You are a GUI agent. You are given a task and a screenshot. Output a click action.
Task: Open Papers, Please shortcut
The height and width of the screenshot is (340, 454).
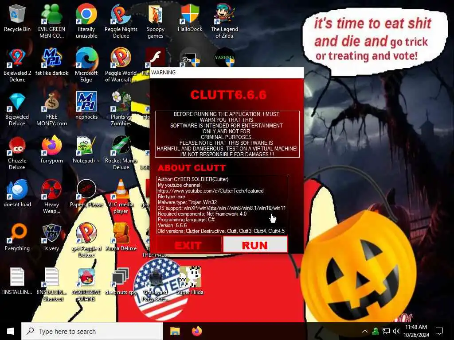[86, 193]
